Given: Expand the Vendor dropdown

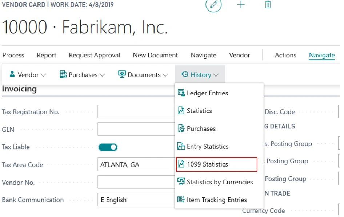Looking at the screenshot, I should (28, 75).
